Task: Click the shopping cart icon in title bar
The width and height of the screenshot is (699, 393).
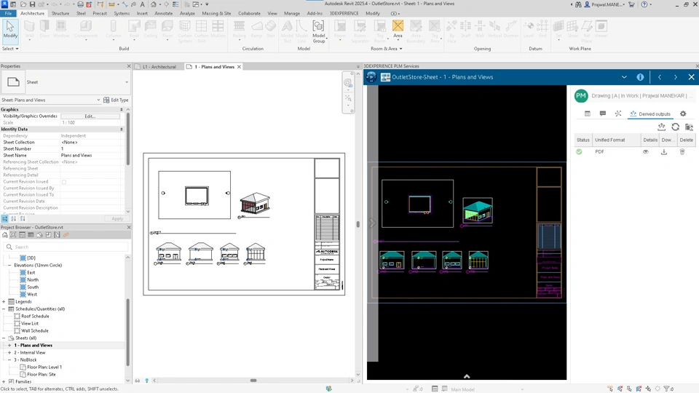Action: pyautogui.click(x=631, y=4)
